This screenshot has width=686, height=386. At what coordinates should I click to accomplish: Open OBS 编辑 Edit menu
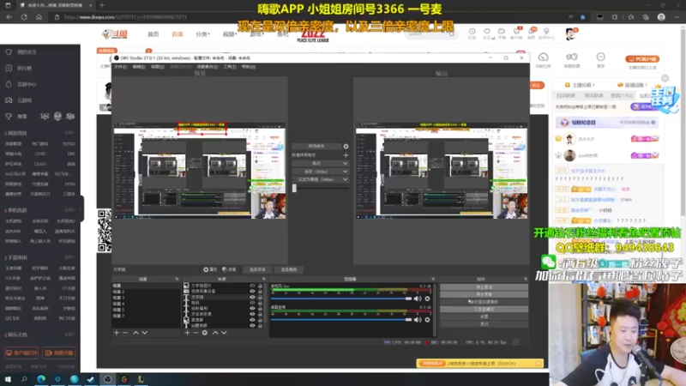pyautogui.click(x=139, y=67)
